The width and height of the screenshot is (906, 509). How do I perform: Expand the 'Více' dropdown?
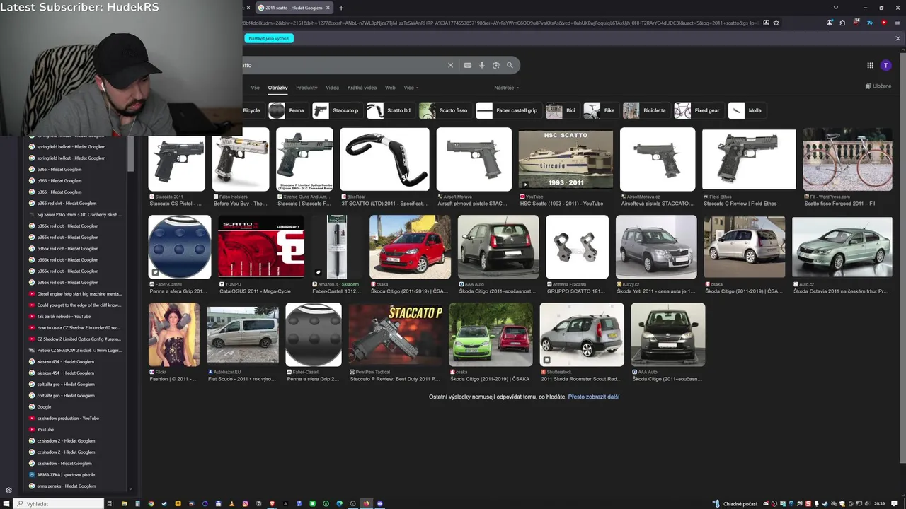point(411,88)
